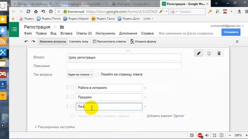The width and height of the screenshot is (248, 139).
Task: Open Яндекс.Диск bookmark
Action: 129,19
